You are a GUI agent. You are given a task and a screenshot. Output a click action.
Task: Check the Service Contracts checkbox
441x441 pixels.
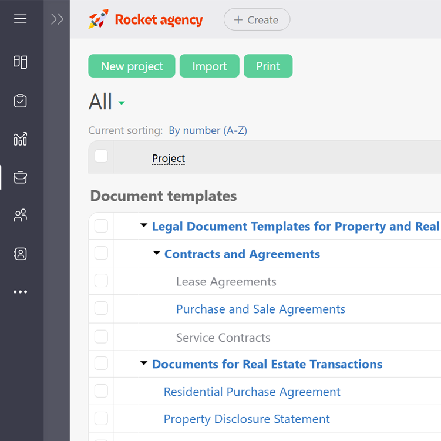(x=101, y=336)
